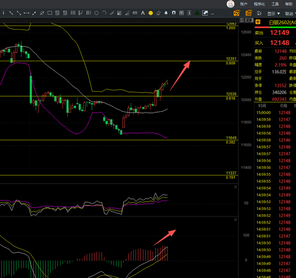Click the translate-style icon left of 显示
296x278 pixels.
point(259,13)
